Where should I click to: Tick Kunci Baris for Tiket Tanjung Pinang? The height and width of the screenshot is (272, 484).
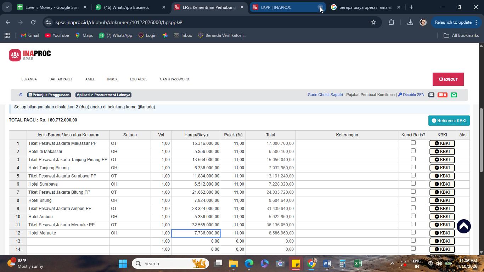coord(413,159)
